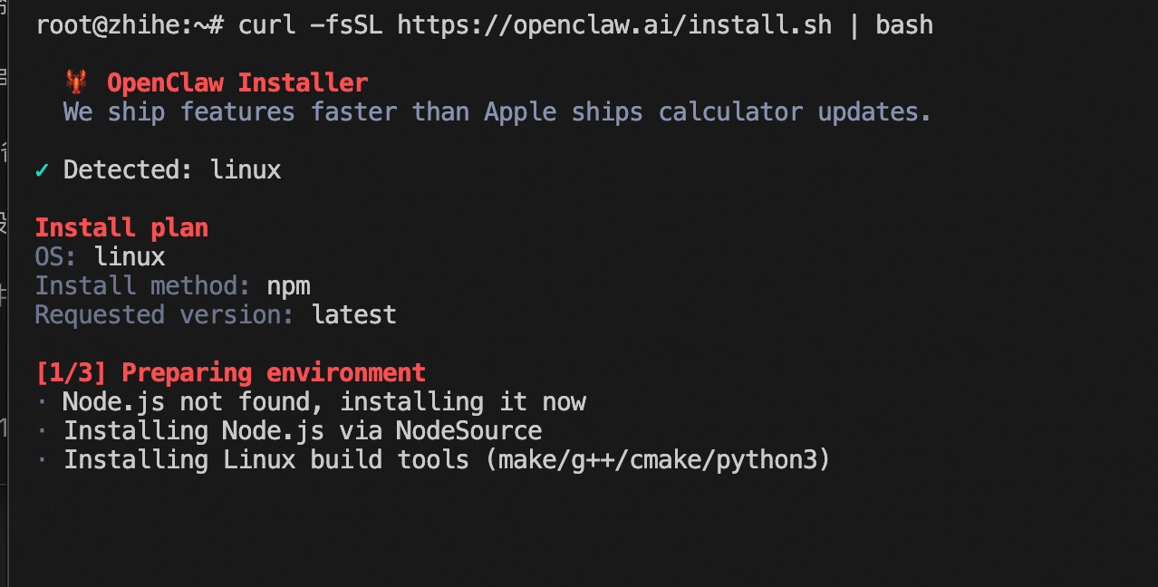This screenshot has height=587, width=1158.
Task: Click the openclaw.ai install.sh URL
Action: 614,24
